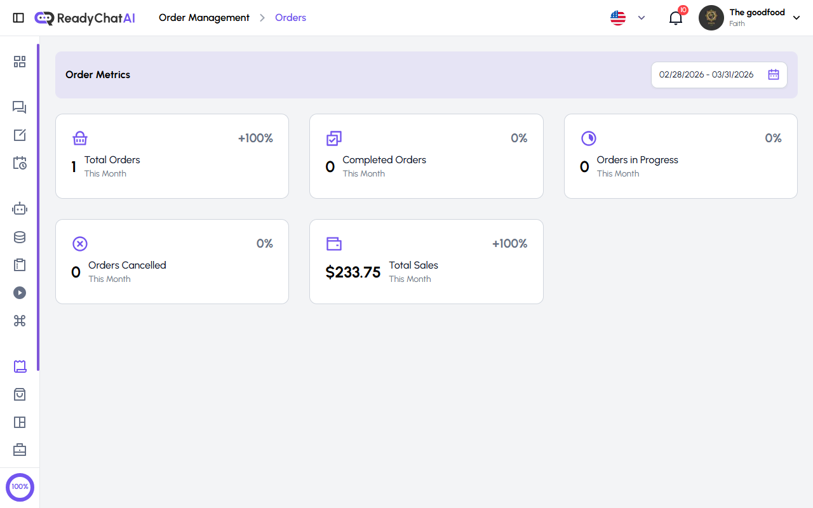The width and height of the screenshot is (813, 508).
Task: Select the Orders breadcrumb tab
Action: pos(290,17)
